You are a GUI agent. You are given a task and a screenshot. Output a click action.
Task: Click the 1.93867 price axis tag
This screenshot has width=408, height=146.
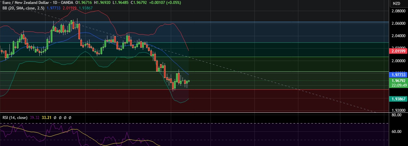(398, 98)
